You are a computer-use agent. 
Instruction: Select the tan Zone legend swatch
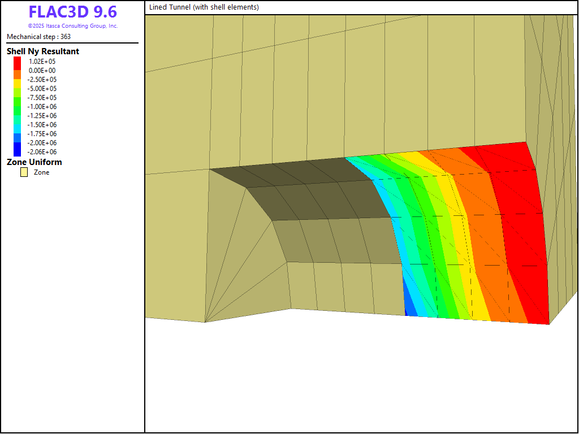[x=24, y=172]
